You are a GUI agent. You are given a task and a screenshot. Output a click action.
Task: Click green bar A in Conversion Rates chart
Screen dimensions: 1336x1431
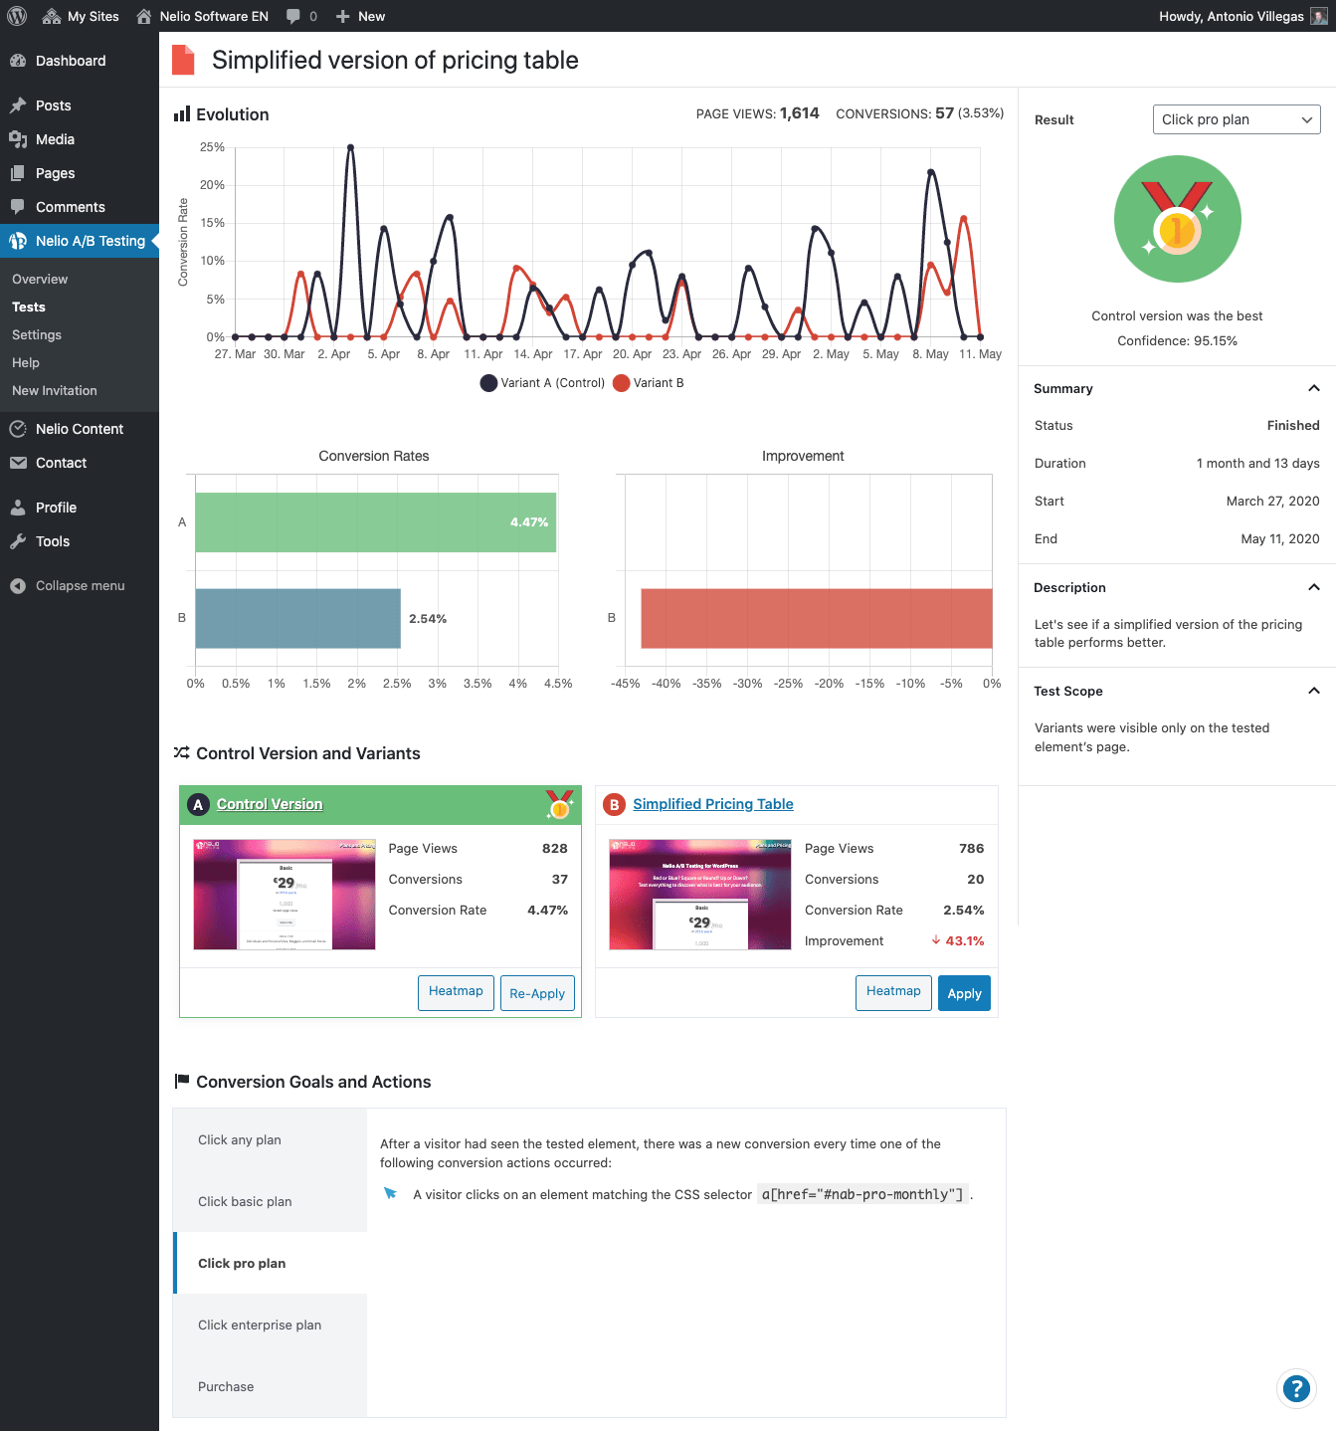click(376, 522)
